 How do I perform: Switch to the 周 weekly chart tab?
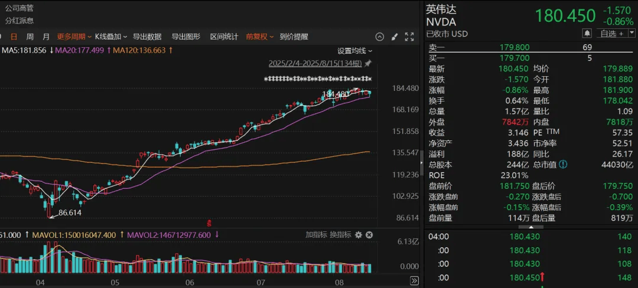coord(30,37)
